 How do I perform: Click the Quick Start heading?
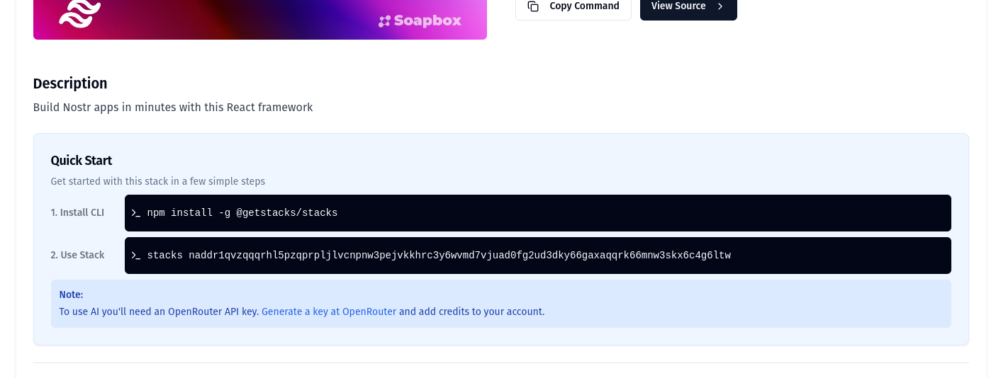82,161
